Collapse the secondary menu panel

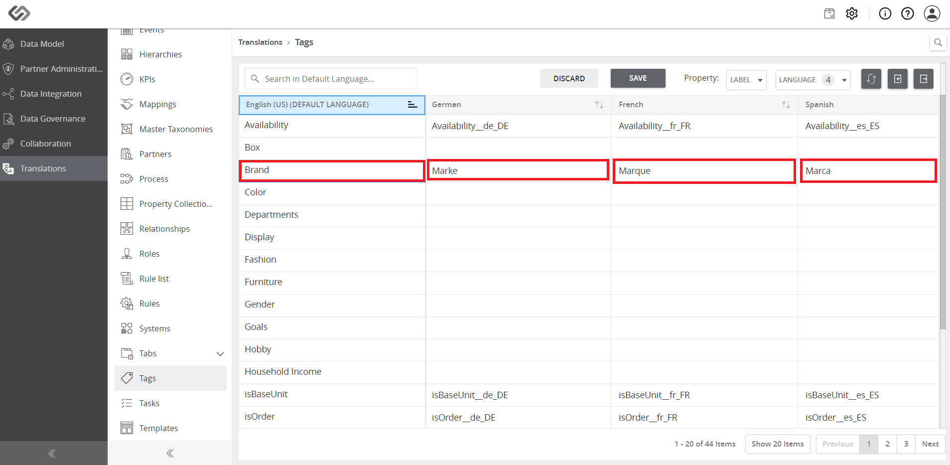[170, 453]
